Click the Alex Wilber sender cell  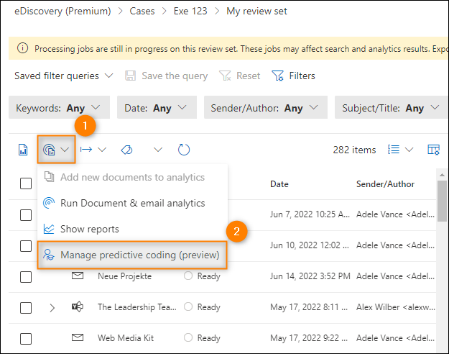pos(395,307)
